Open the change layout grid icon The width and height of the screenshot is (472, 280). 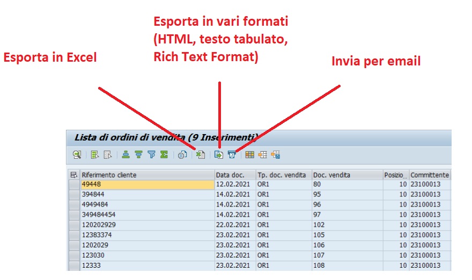[x=249, y=155]
